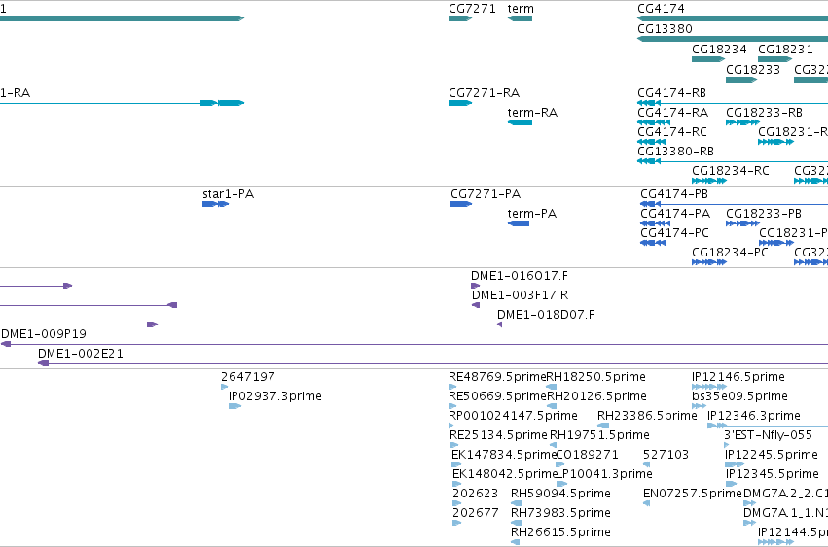Select the star1-PA protein feature

pos(215,204)
